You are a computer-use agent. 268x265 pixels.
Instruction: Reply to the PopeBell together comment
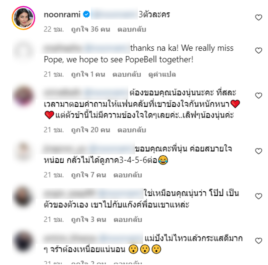(x=127, y=74)
